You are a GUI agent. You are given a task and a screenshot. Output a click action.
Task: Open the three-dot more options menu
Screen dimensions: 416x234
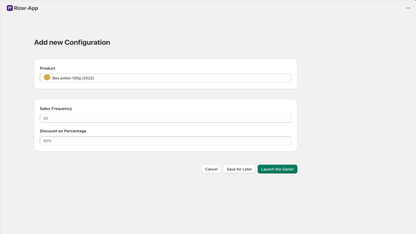click(x=408, y=8)
